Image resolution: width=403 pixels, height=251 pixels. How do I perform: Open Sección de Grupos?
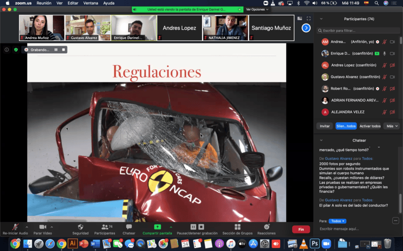(x=237, y=229)
